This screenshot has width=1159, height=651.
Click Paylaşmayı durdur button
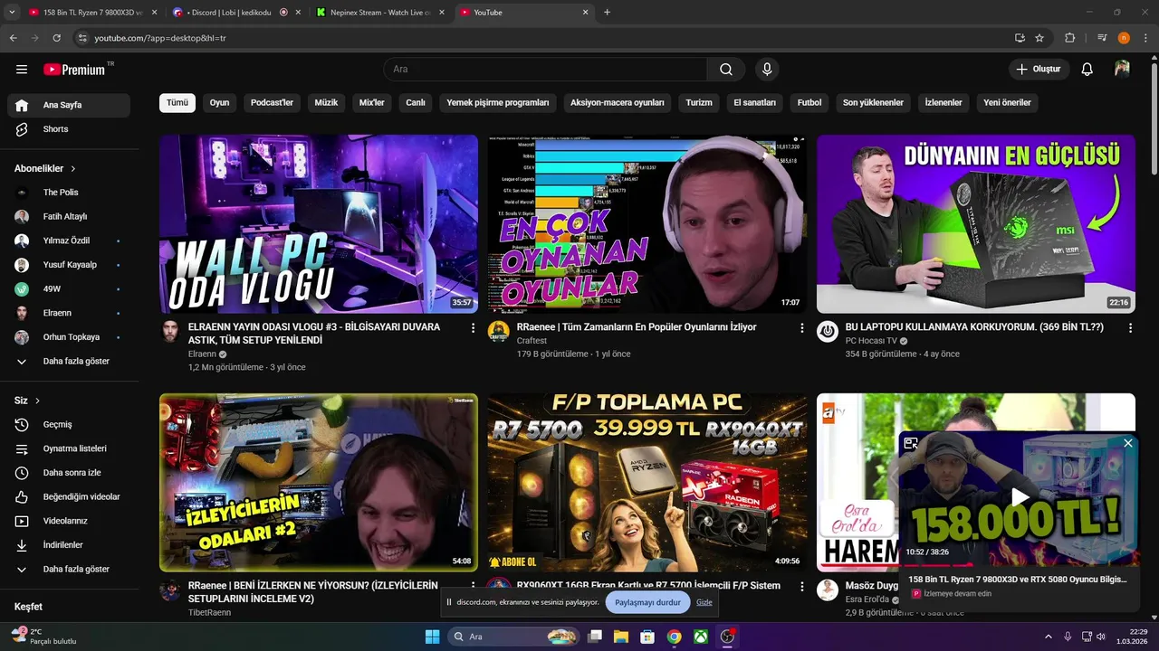click(647, 602)
